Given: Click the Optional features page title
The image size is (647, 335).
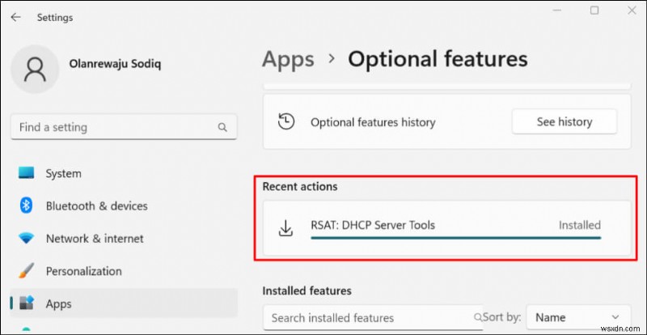Looking at the screenshot, I should point(438,58).
